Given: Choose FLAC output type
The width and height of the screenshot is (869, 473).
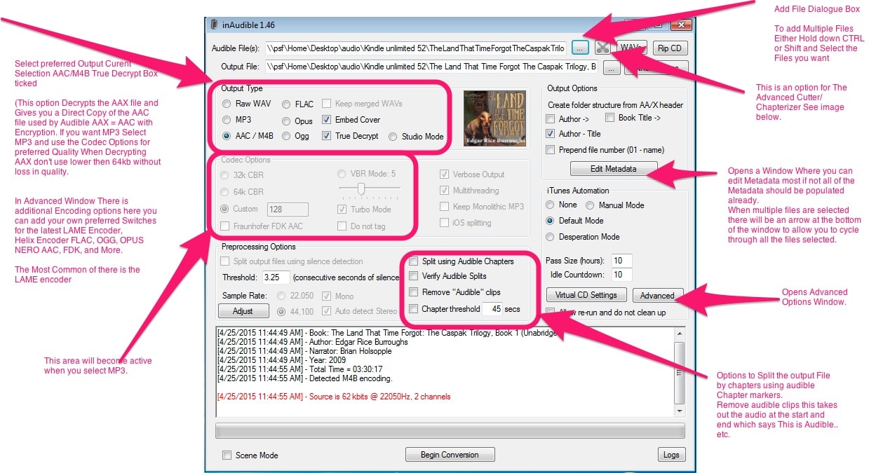Looking at the screenshot, I should tap(287, 104).
